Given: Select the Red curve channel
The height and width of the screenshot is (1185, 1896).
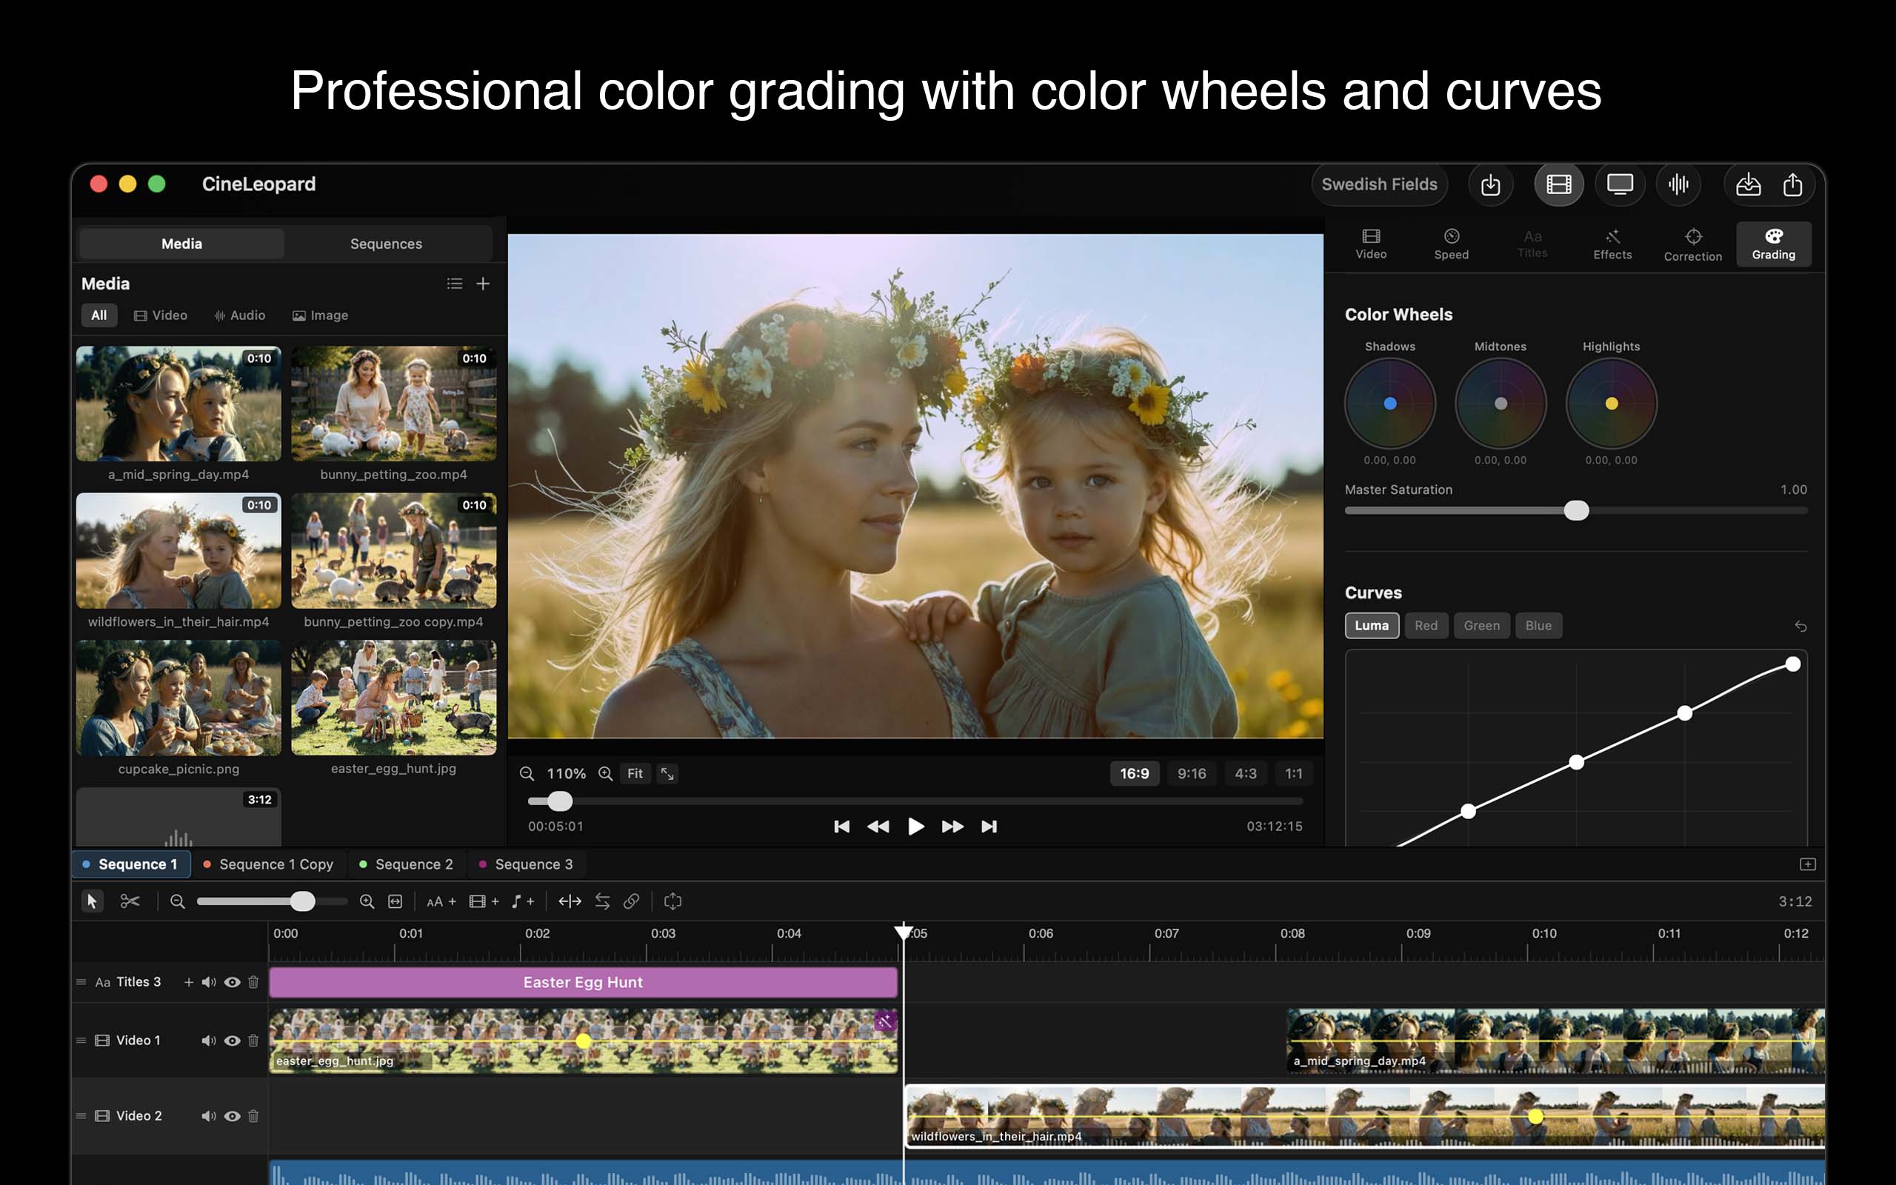Looking at the screenshot, I should pyautogui.click(x=1426, y=624).
